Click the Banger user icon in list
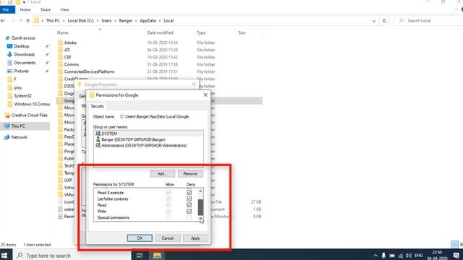 pos(98,139)
